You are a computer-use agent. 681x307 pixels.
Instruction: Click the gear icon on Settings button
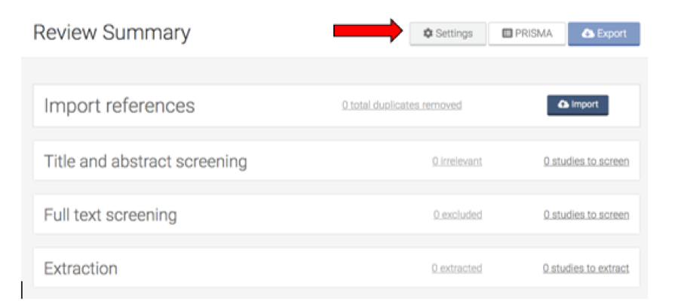point(428,34)
